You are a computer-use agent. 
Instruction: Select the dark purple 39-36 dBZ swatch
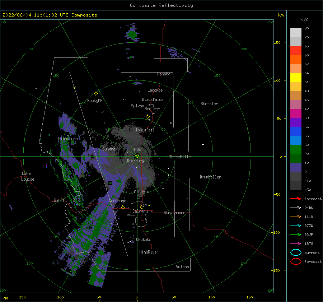point(296,122)
